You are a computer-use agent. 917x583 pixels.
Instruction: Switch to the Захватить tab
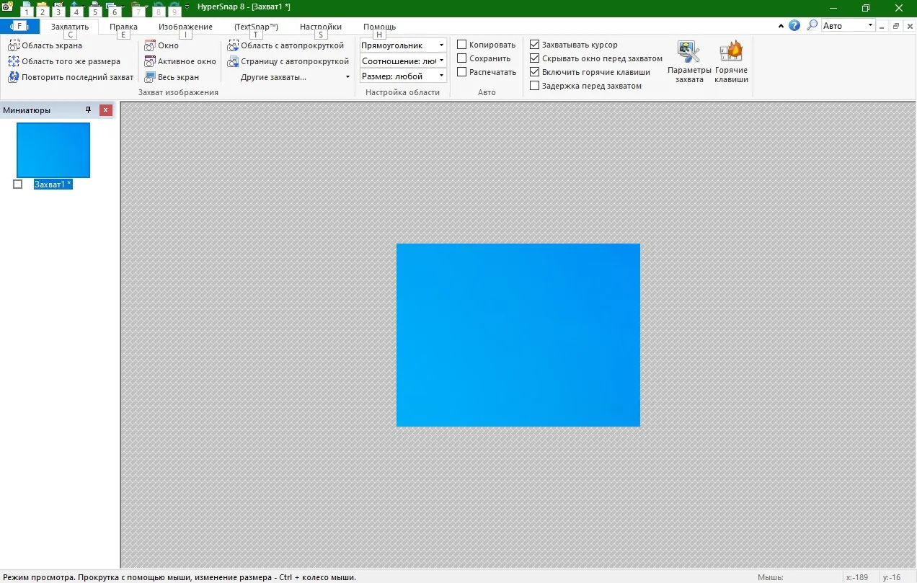[x=70, y=27]
